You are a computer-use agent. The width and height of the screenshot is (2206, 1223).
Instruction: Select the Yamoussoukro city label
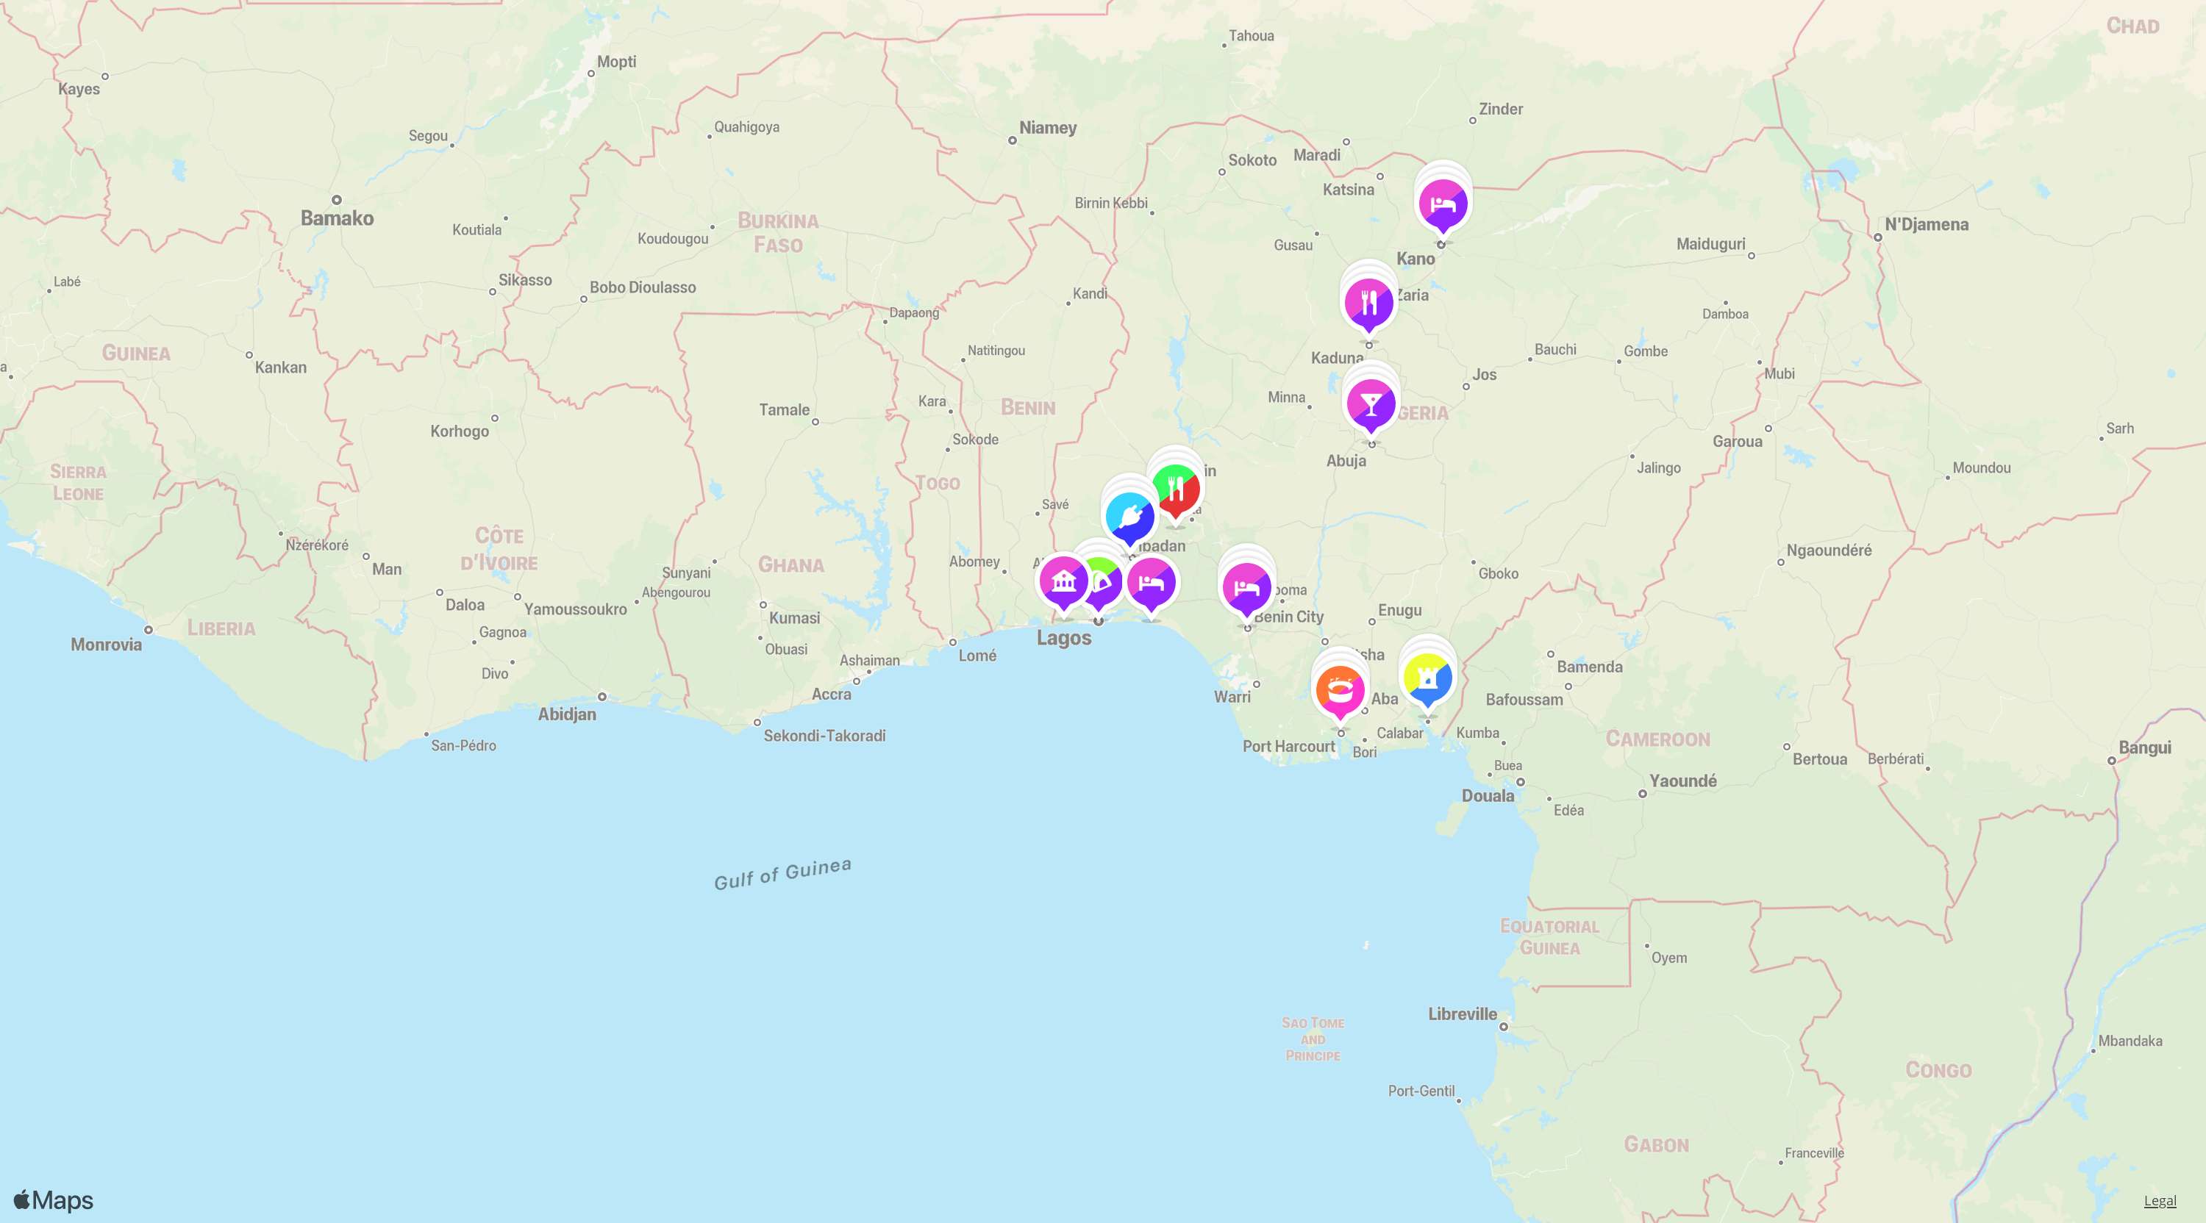click(576, 609)
